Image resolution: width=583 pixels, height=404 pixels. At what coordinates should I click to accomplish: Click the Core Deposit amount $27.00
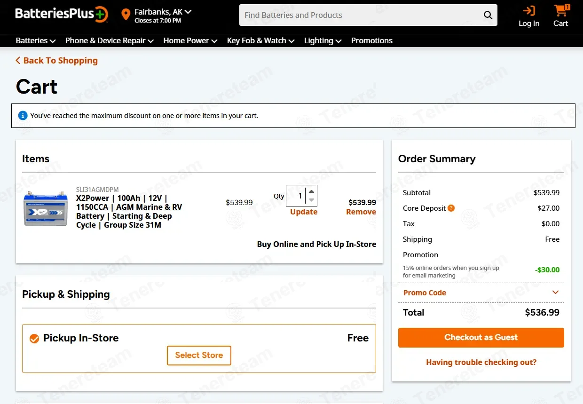click(549, 208)
